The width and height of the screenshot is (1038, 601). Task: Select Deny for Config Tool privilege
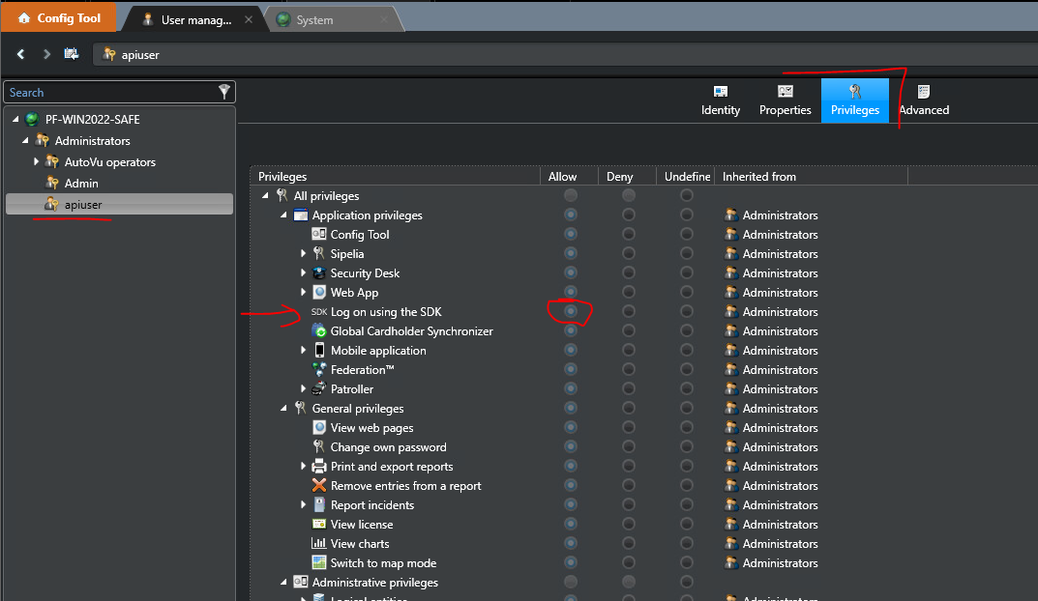click(629, 235)
